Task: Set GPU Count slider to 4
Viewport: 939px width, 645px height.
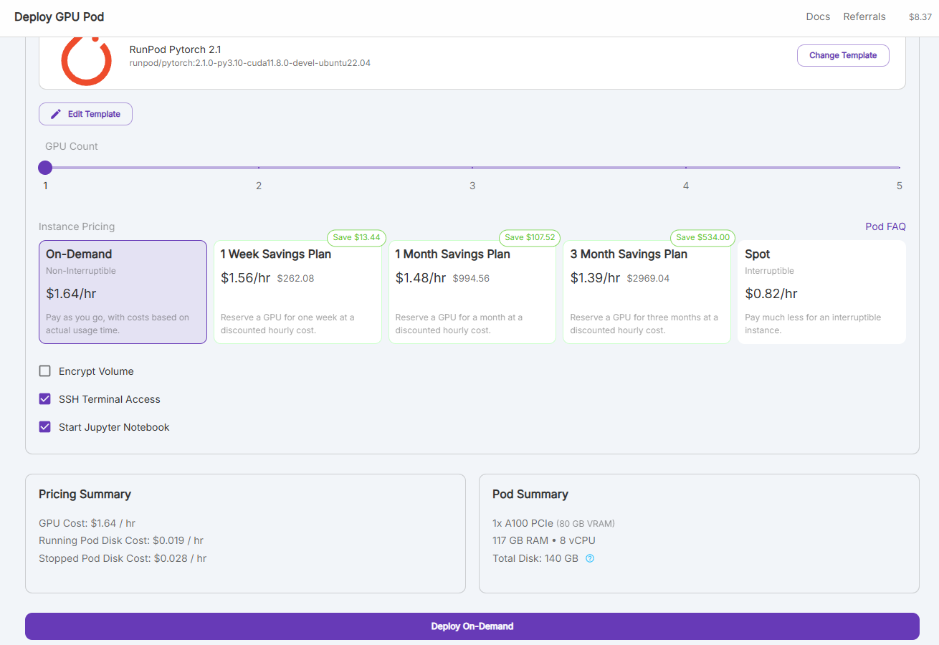Action: click(686, 168)
